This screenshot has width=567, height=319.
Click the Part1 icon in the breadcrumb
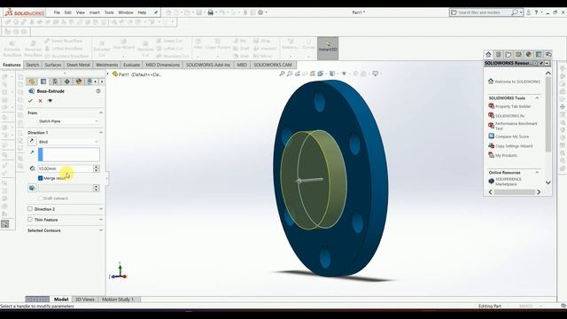115,74
